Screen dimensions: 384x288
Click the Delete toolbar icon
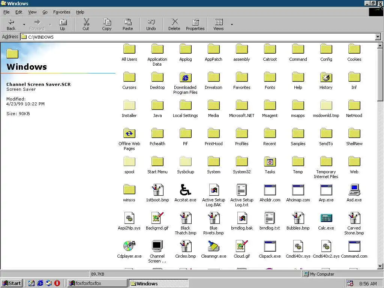pos(174,24)
